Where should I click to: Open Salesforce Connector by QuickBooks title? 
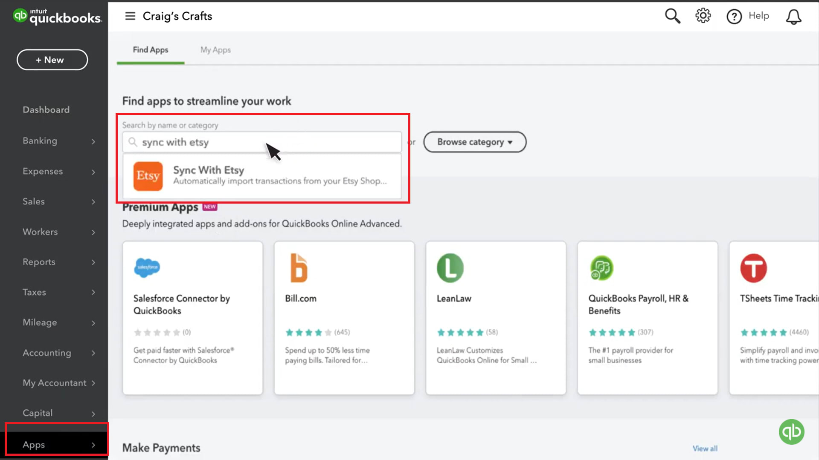(182, 305)
